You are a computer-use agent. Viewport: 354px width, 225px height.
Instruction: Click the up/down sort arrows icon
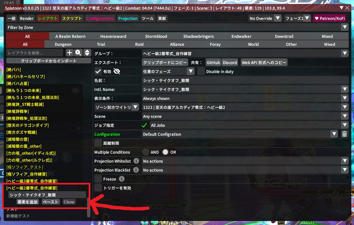pyautogui.click(x=87, y=53)
